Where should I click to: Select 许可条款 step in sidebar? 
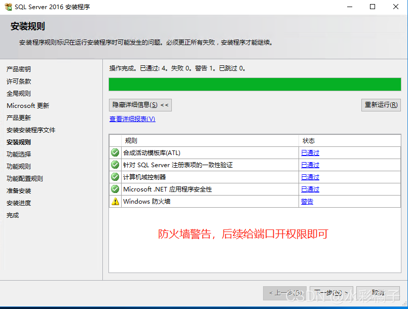[x=19, y=82]
